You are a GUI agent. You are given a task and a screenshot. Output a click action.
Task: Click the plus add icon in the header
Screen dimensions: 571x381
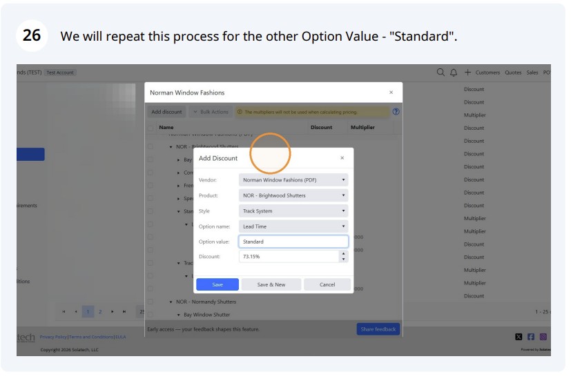[x=467, y=72]
